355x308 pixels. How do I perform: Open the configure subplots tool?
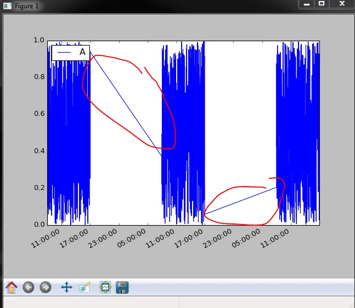coord(105,287)
